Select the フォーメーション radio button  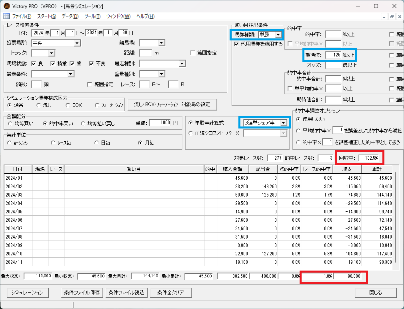point(97,105)
